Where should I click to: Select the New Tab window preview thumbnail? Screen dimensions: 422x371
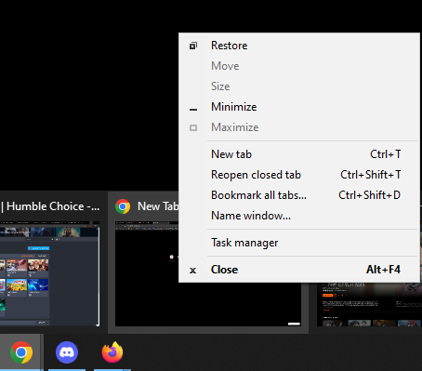[x=208, y=273]
